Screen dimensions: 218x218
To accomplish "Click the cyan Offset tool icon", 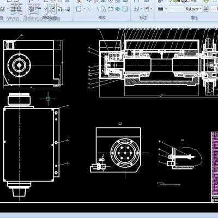I will coord(118,9).
